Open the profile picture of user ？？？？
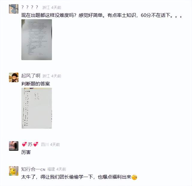This screenshot has height=186, width=192. tap(13, 9)
